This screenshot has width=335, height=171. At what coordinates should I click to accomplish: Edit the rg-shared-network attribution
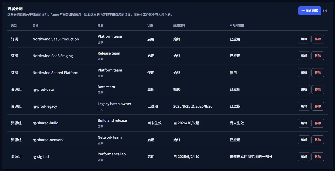point(304,140)
